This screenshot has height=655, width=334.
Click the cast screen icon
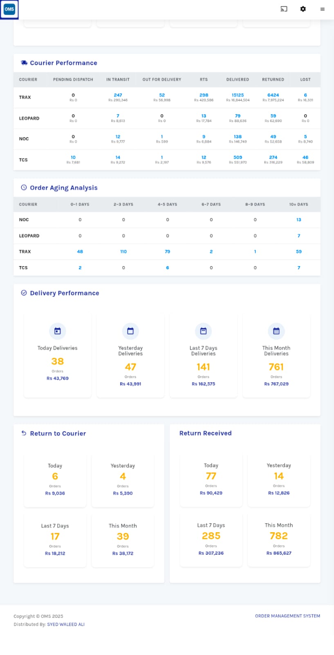284,9
